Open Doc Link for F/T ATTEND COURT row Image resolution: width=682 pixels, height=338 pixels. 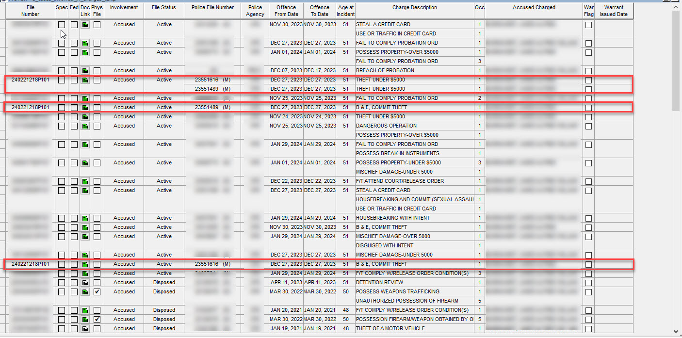click(85, 181)
